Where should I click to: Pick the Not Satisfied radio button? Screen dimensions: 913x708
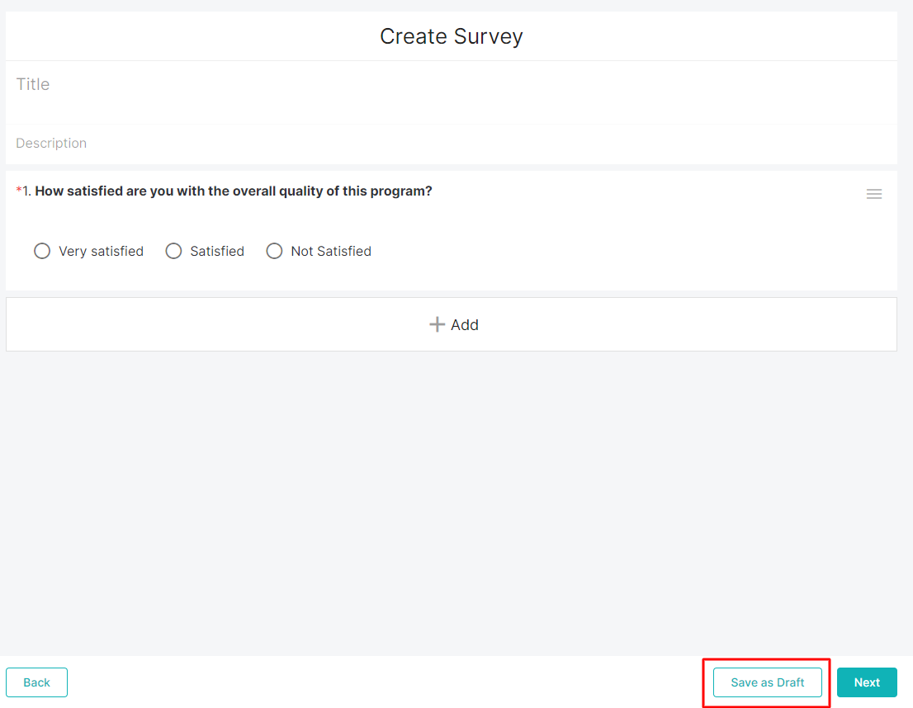pyautogui.click(x=274, y=251)
